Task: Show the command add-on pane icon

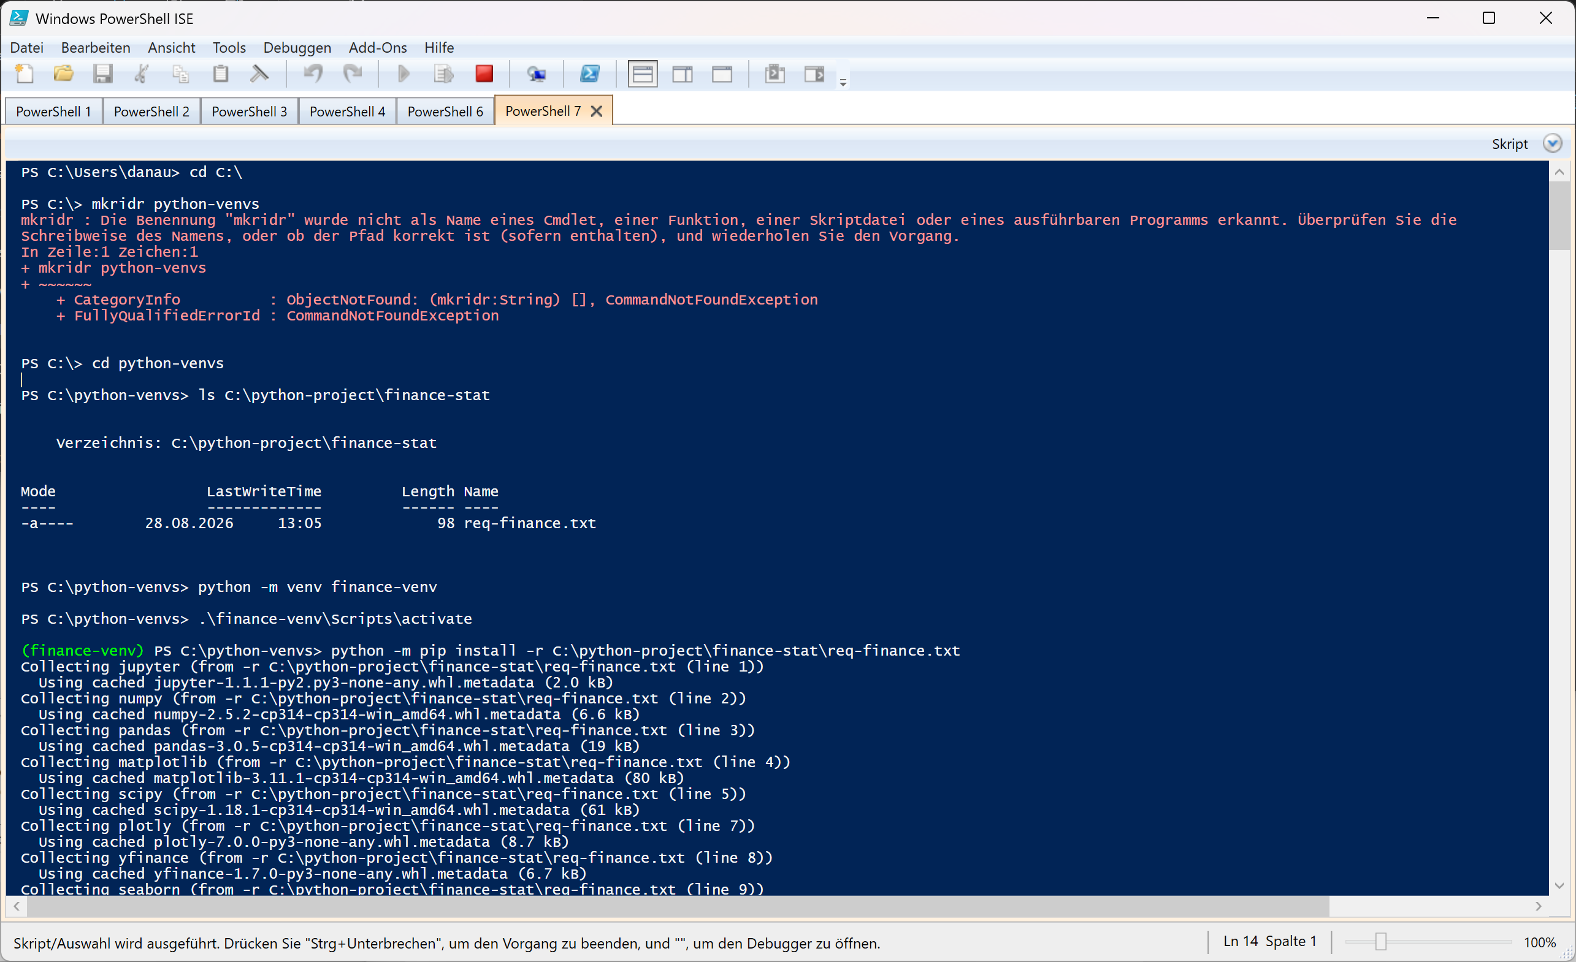Action: pos(814,74)
